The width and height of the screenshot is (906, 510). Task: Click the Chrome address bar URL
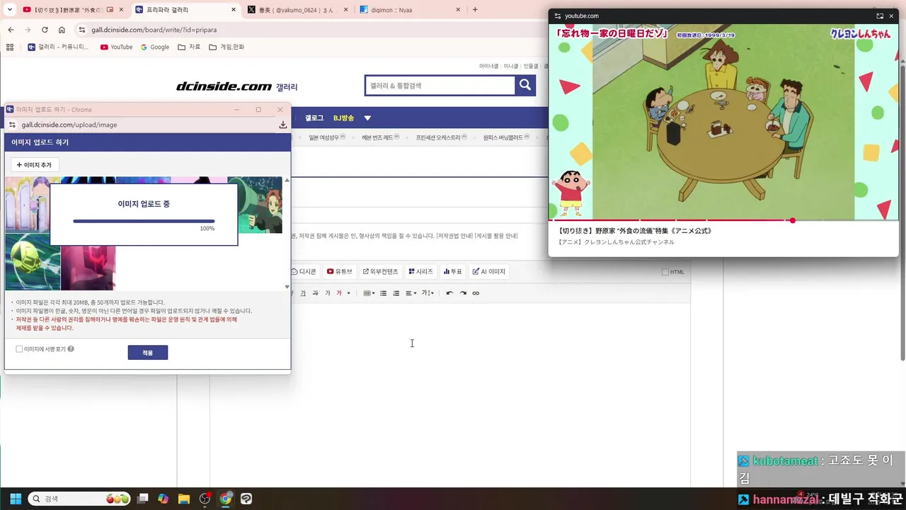(x=154, y=30)
